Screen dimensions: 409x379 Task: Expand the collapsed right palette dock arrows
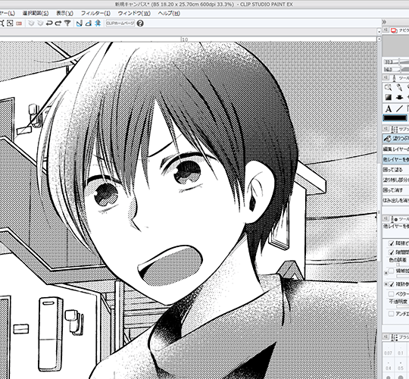tap(384, 22)
